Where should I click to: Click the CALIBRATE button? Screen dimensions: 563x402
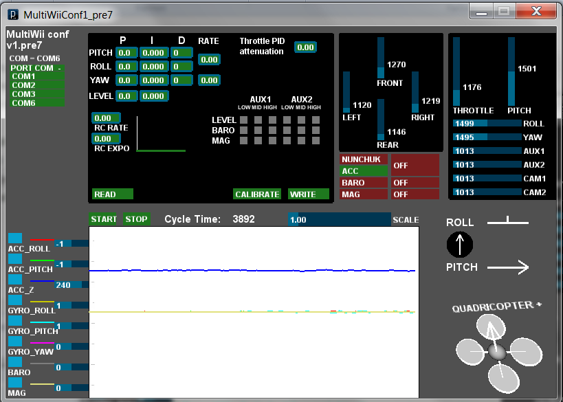pyautogui.click(x=257, y=194)
